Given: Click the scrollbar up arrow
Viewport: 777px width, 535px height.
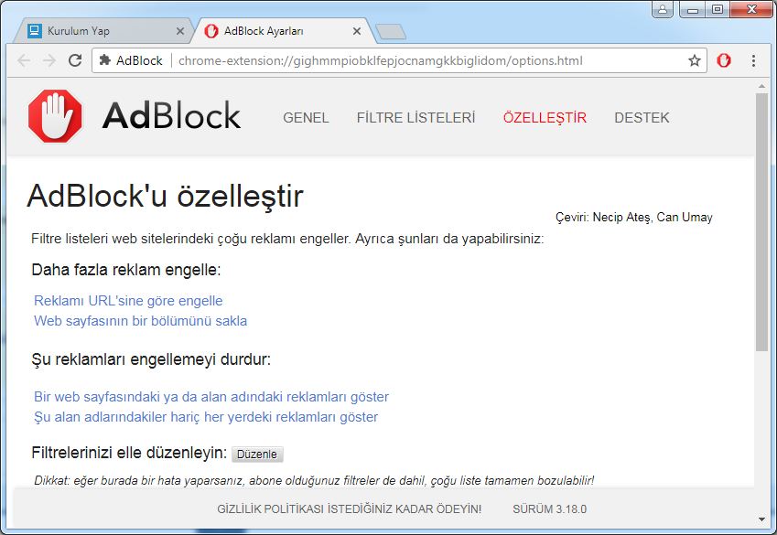Looking at the screenshot, I should click(x=761, y=86).
